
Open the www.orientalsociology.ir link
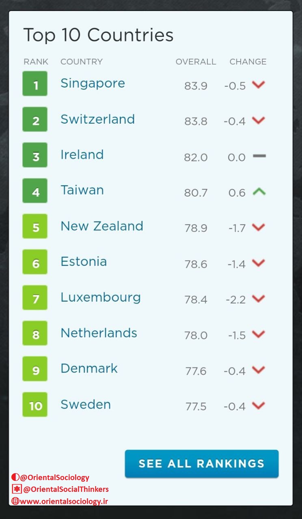pyautogui.click(x=64, y=501)
